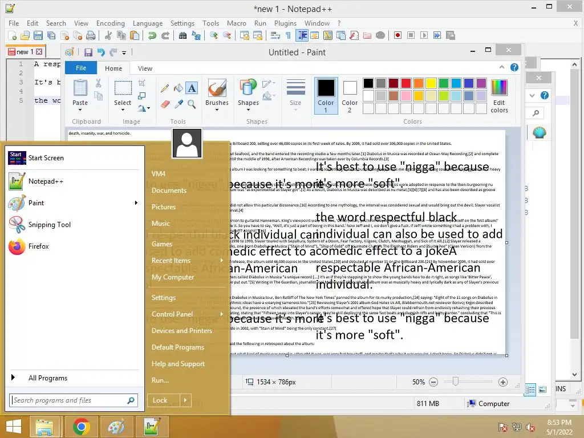Open Paint Help question mark icon
The image size is (584, 438).
514,67
